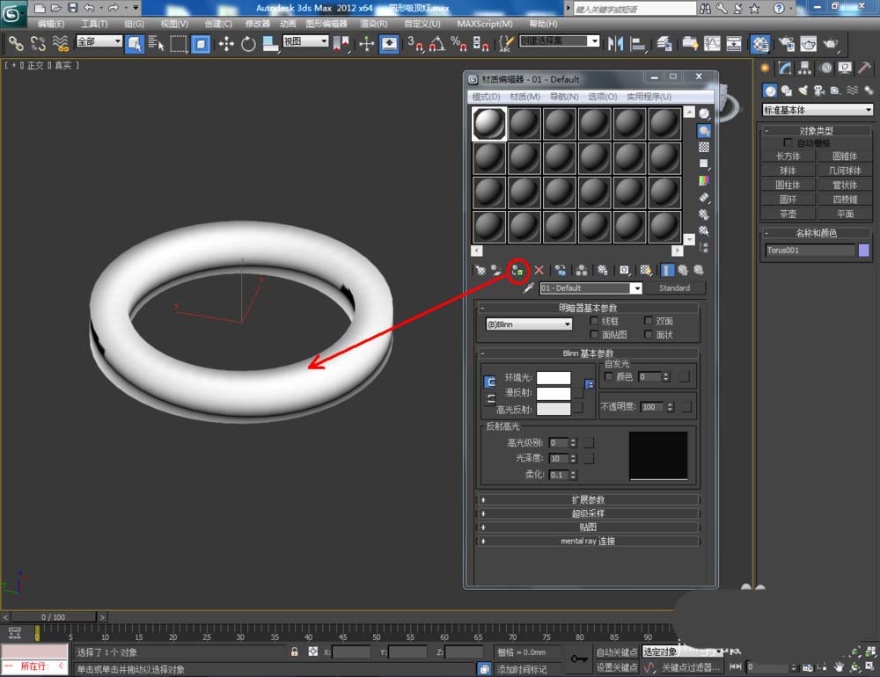Open the (B)Blinn shader dropdown

(529, 324)
